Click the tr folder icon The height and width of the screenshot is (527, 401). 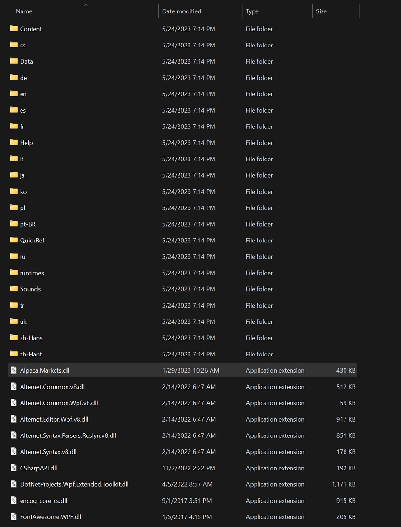click(x=14, y=305)
